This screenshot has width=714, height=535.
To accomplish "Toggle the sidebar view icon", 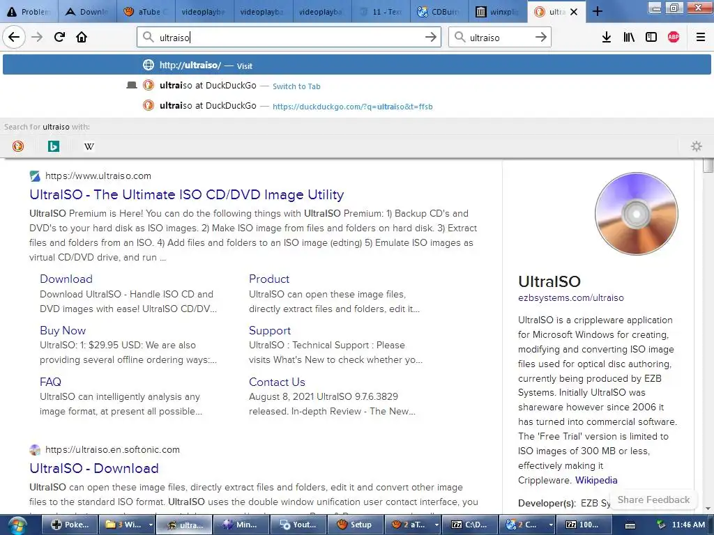I will point(651,37).
